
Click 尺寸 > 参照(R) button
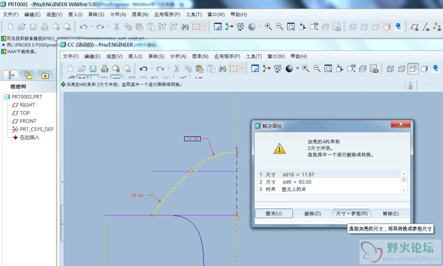[x=352, y=214]
